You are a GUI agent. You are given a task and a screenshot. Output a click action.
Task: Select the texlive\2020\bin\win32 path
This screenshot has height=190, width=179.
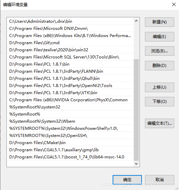click(x=70, y=50)
